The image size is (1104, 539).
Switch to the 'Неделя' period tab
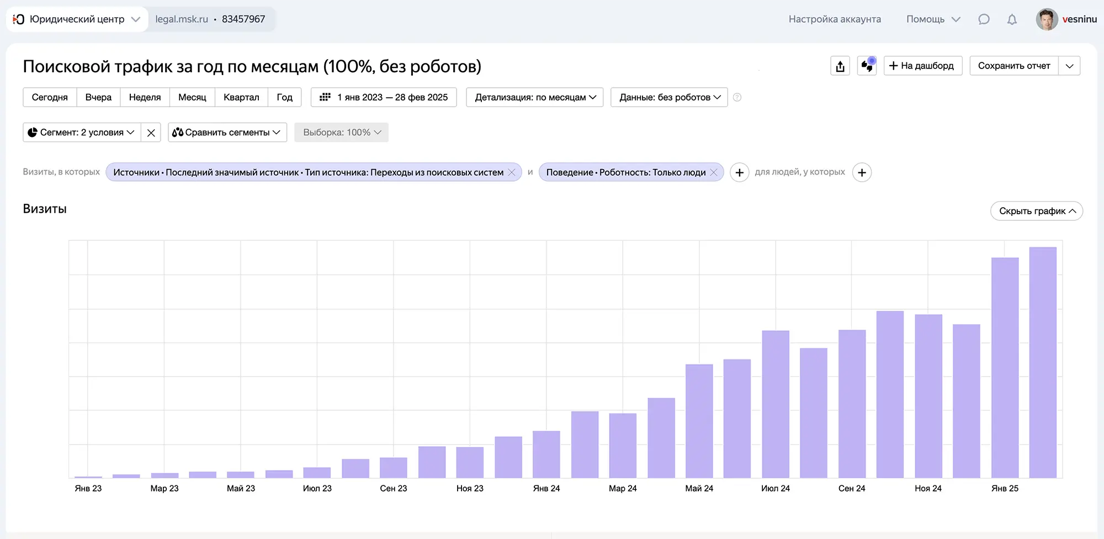coord(145,97)
